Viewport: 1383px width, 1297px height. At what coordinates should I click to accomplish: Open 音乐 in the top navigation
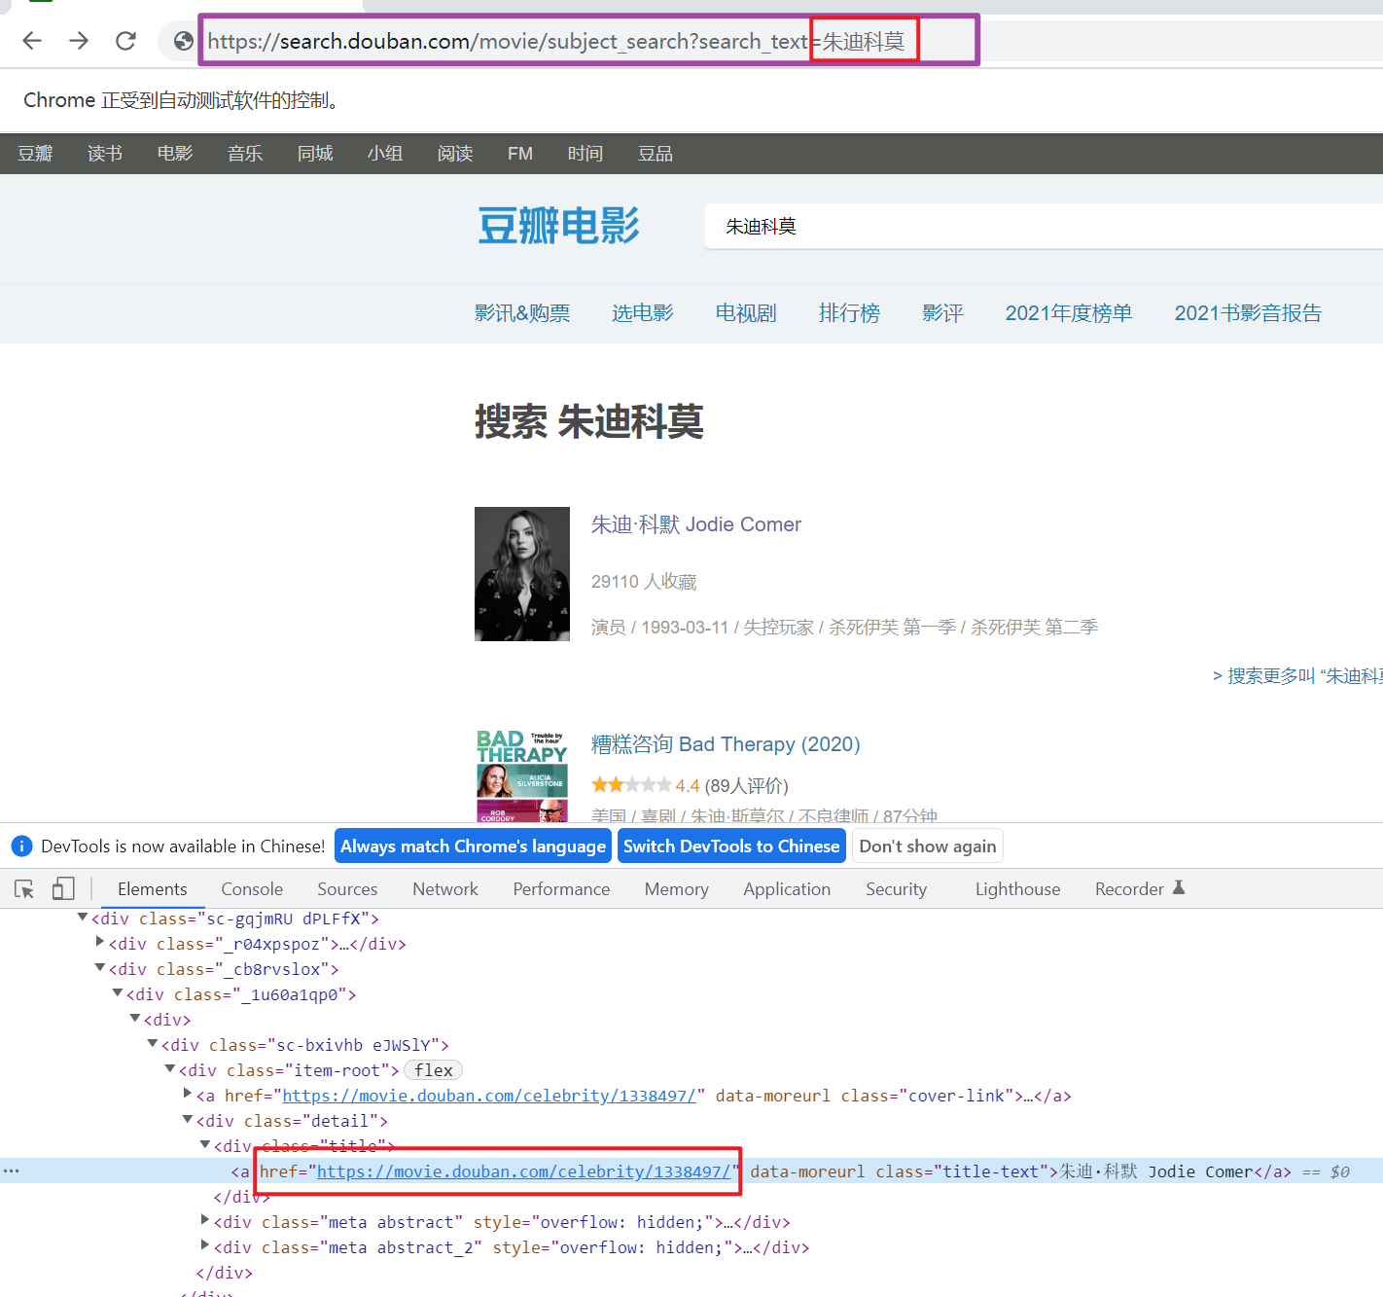point(245,154)
